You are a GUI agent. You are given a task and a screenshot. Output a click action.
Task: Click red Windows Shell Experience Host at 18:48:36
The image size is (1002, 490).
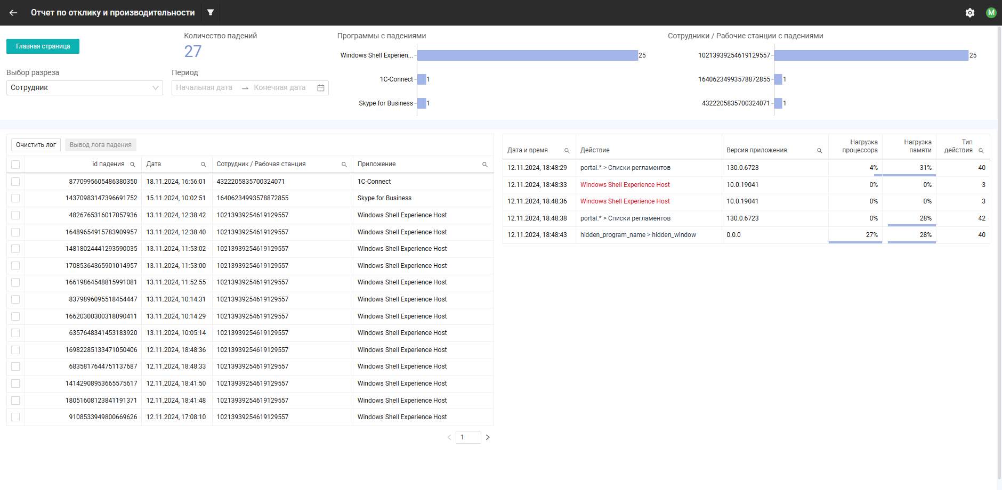tap(625, 201)
